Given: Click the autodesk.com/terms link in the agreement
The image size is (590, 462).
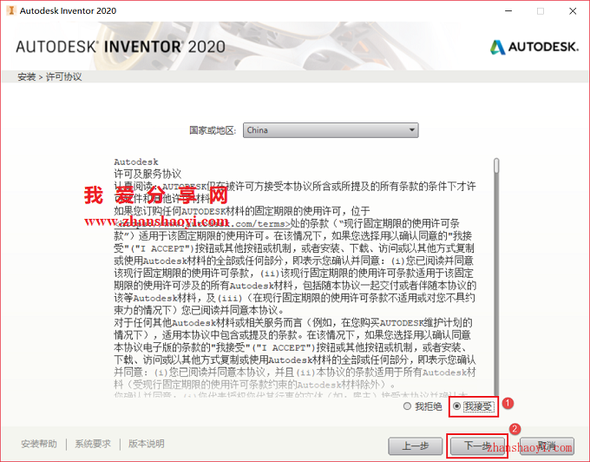Looking at the screenshot, I should point(202,224).
